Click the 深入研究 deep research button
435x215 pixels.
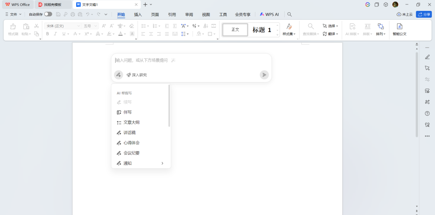137,75
